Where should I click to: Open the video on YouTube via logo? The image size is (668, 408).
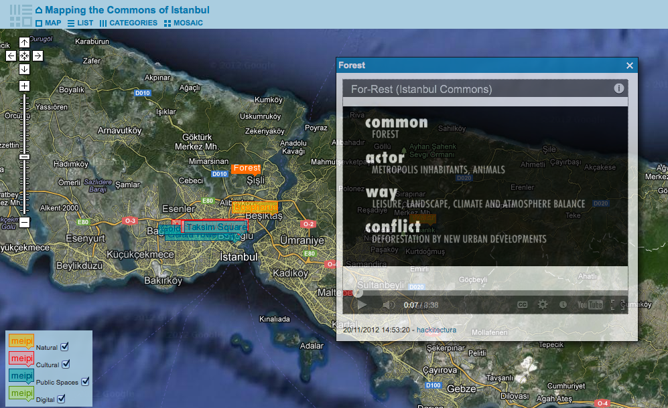pyautogui.click(x=590, y=304)
